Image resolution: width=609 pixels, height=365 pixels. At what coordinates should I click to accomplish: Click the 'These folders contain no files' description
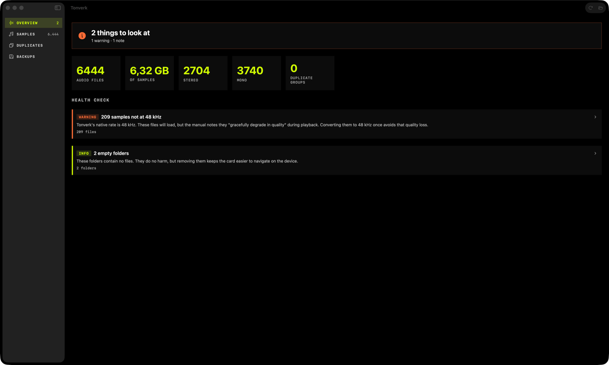point(187,161)
